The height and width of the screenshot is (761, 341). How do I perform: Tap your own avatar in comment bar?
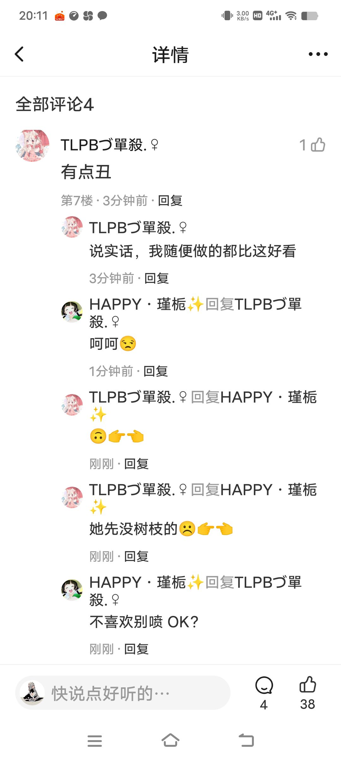click(32, 693)
